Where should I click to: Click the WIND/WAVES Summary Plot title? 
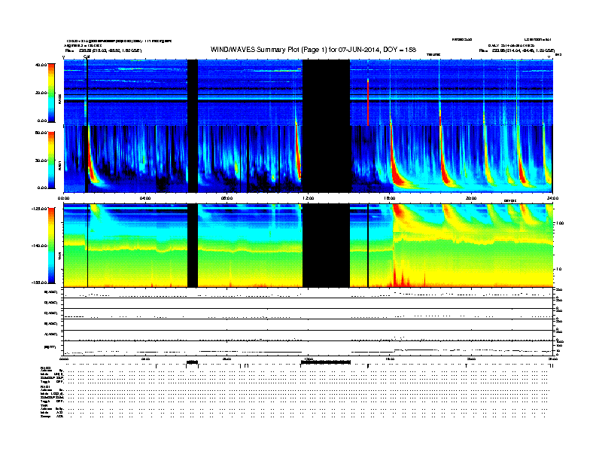[313, 50]
